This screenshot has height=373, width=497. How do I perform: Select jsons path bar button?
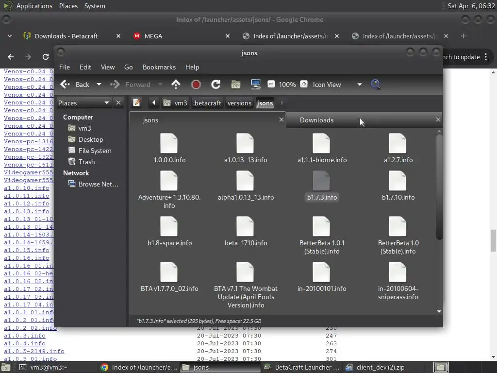coord(265,103)
